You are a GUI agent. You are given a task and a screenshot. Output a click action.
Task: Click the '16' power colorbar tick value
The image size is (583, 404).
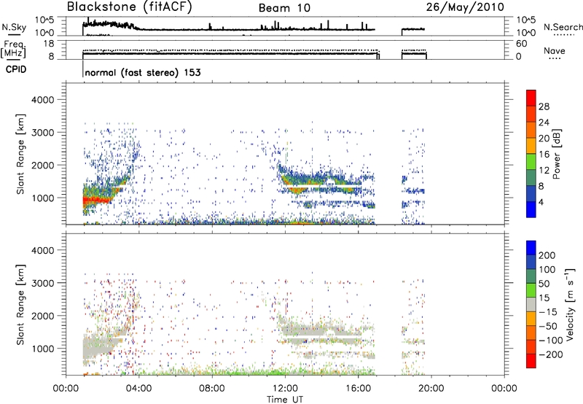click(x=544, y=155)
